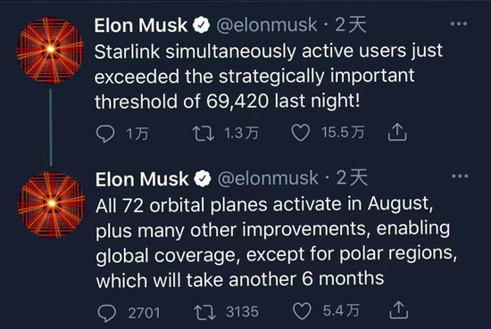
Task: View the 3135 retweets count
Action: click(x=242, y=312)
